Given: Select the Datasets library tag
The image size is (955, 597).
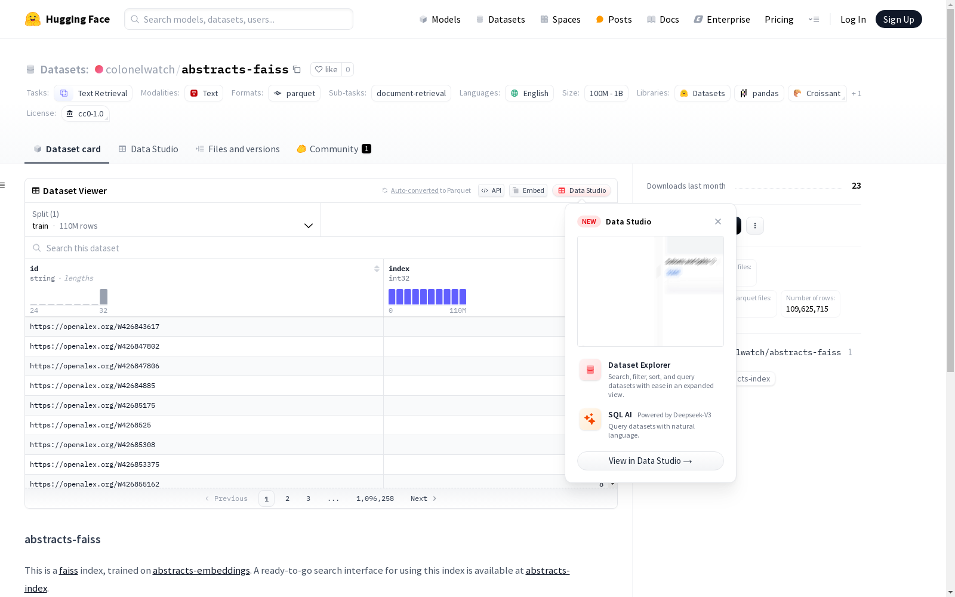Looking at the screenshot, I should [x=703, y=93].
